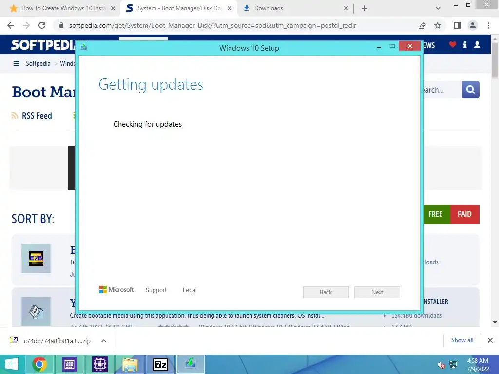Image resolution: width=499 pixels, height=374 pixels.
Task: Close the System - Boot Manager tab
Action: tap(230, 9)
